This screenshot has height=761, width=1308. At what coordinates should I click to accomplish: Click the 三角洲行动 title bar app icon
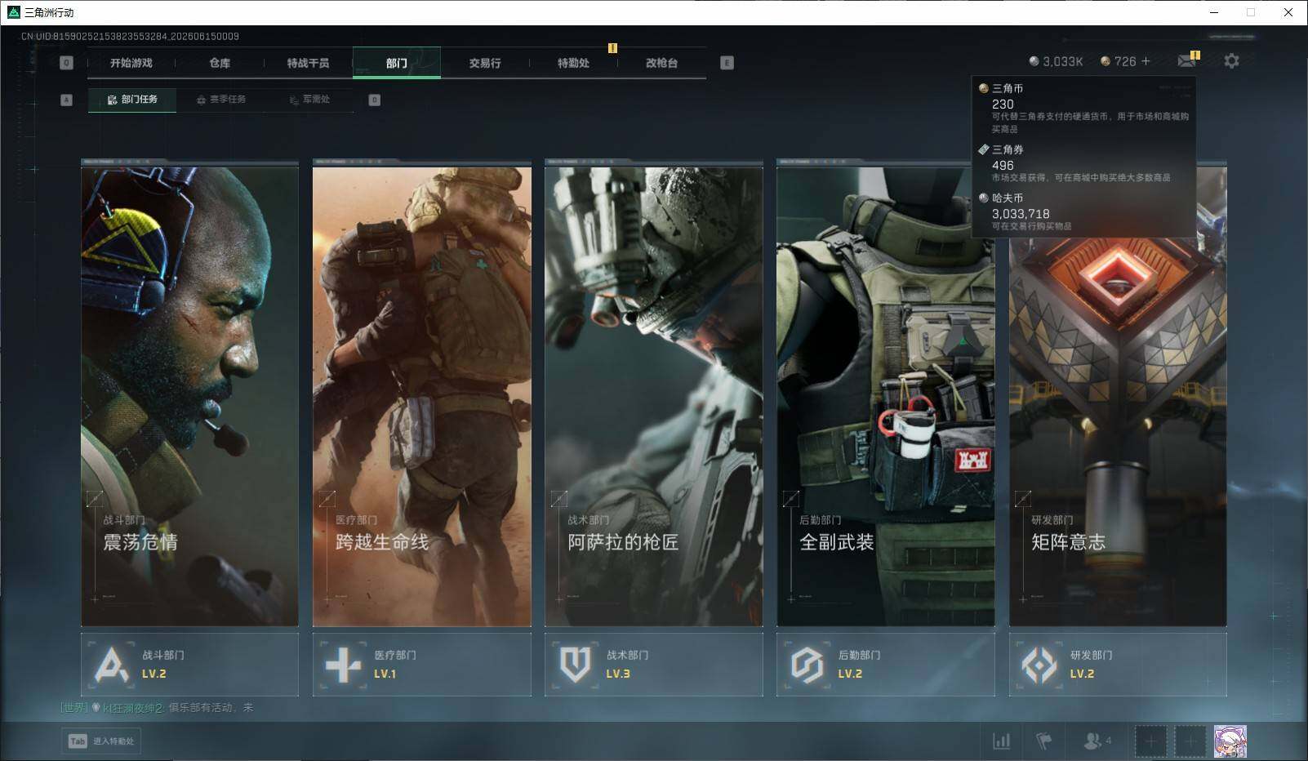pyautogui.click(x=12, y=12)
